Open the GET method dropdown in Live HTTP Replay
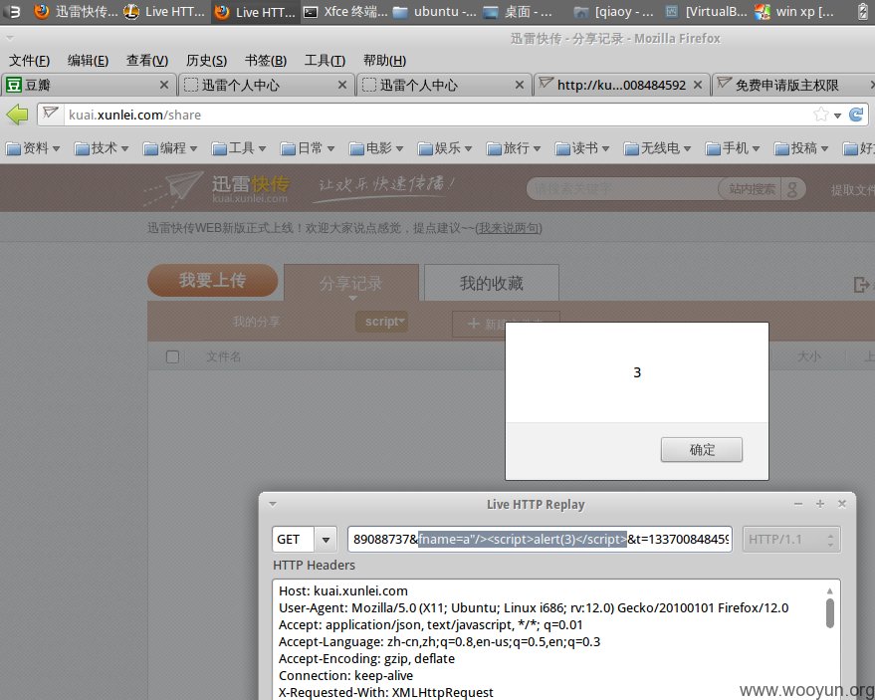The width and height of the screenshot is (875, 700). point(326,540)
